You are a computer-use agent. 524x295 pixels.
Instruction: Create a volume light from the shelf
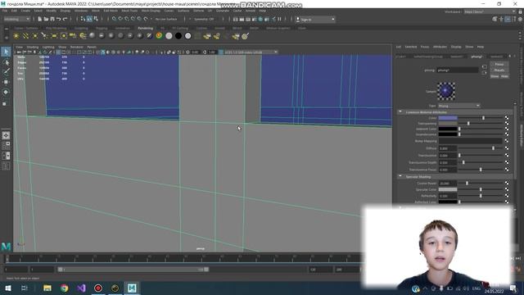[x=64, y=36]
